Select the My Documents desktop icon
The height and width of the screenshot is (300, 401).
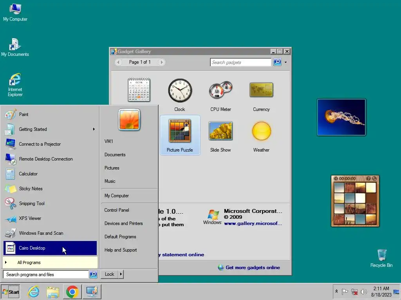(15, 47)
